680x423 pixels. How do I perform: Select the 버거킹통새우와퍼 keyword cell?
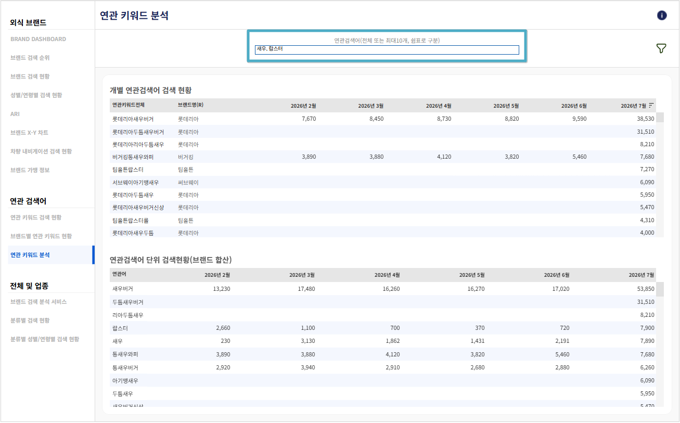pyautogui.click(x=133, y=157)
